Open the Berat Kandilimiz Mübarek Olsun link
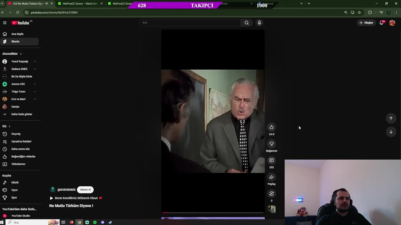Screen dimensions: 401x225 point(76,198)
